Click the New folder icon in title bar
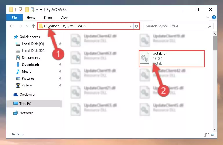Viewport: 223px width, 145px height. [27, 10]
